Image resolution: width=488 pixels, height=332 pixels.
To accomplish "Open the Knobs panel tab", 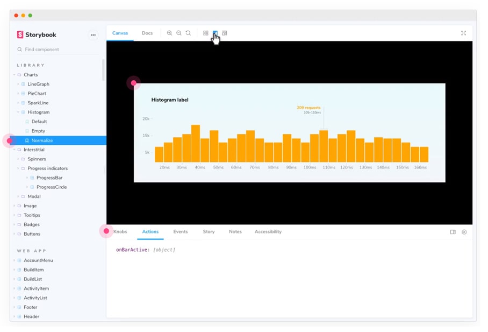I will tap(120, 232).
